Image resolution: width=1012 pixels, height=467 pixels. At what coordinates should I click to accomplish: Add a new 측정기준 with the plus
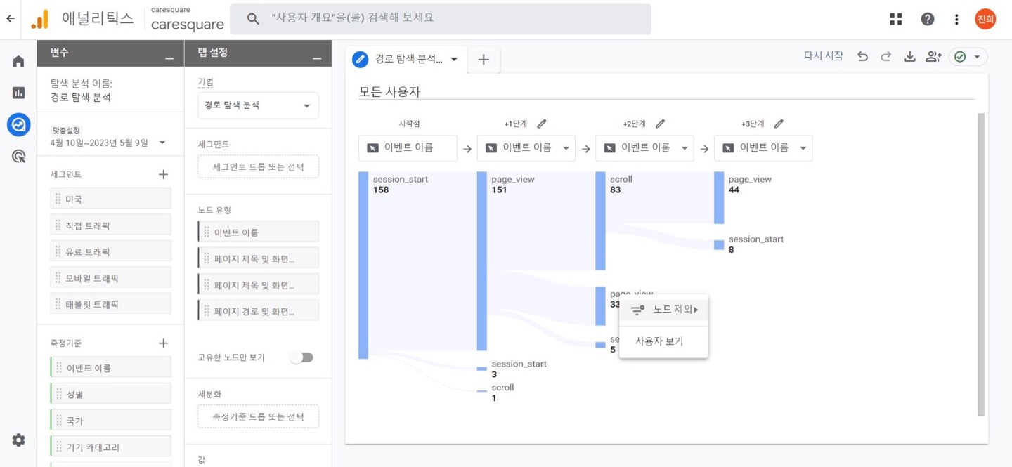point(163,343)
